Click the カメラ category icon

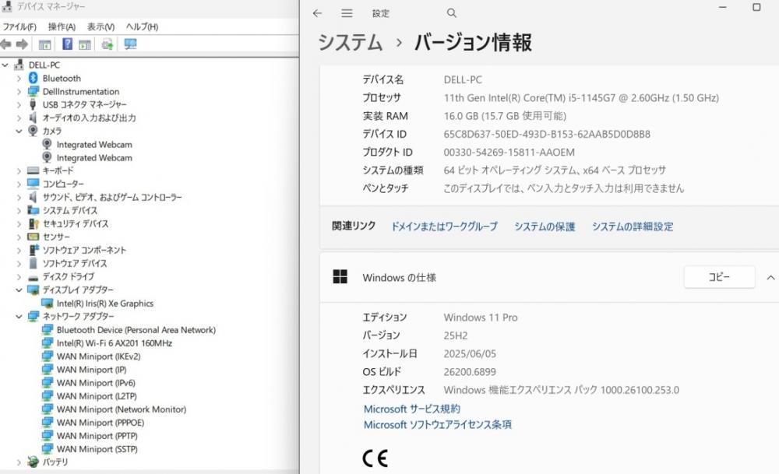tap(33, 131)
